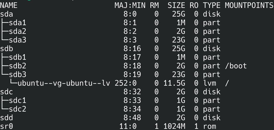Click the MAJ:MIN column header
This screenshot has width=274, height=130.
tap(130, 6)
